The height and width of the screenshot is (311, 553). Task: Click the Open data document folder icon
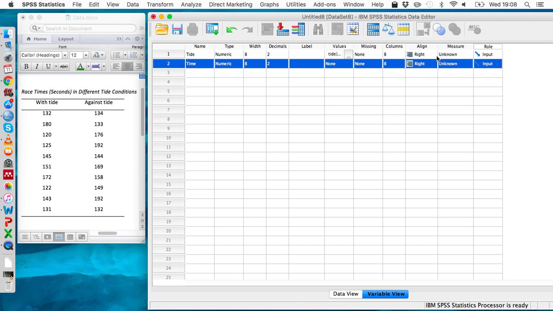(162, 29)
